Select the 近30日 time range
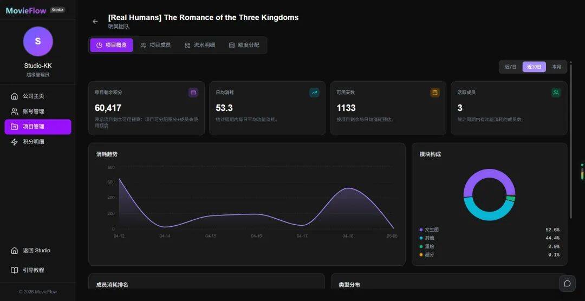 [x=534, y=67]
